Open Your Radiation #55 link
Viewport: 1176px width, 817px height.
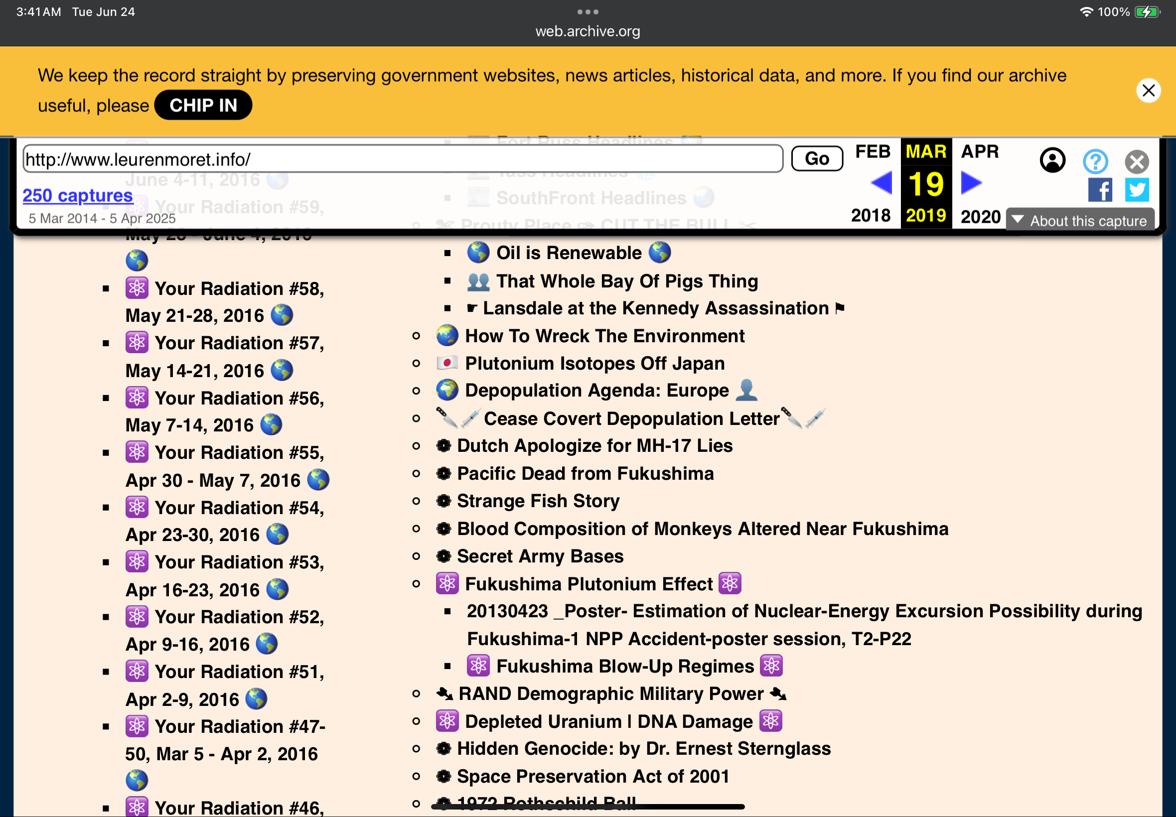pyautogui.click(x=227, y=466)
